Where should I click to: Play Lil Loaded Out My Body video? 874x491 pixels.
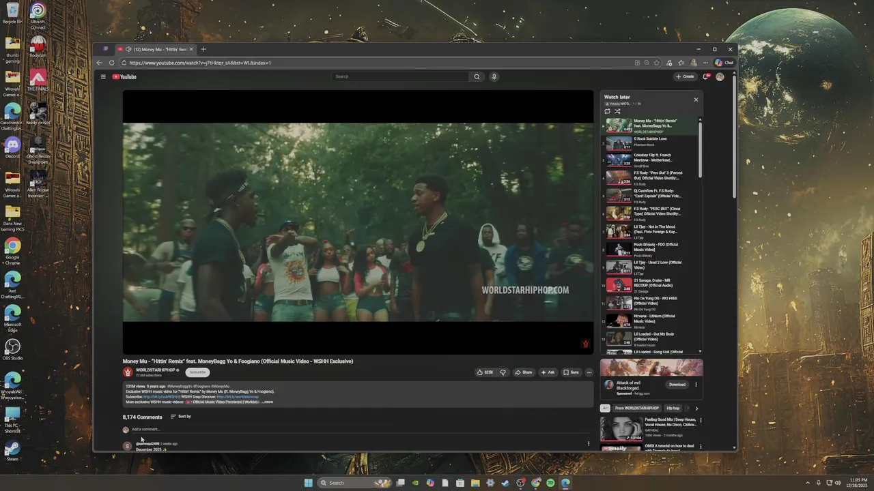click(649, 339)
